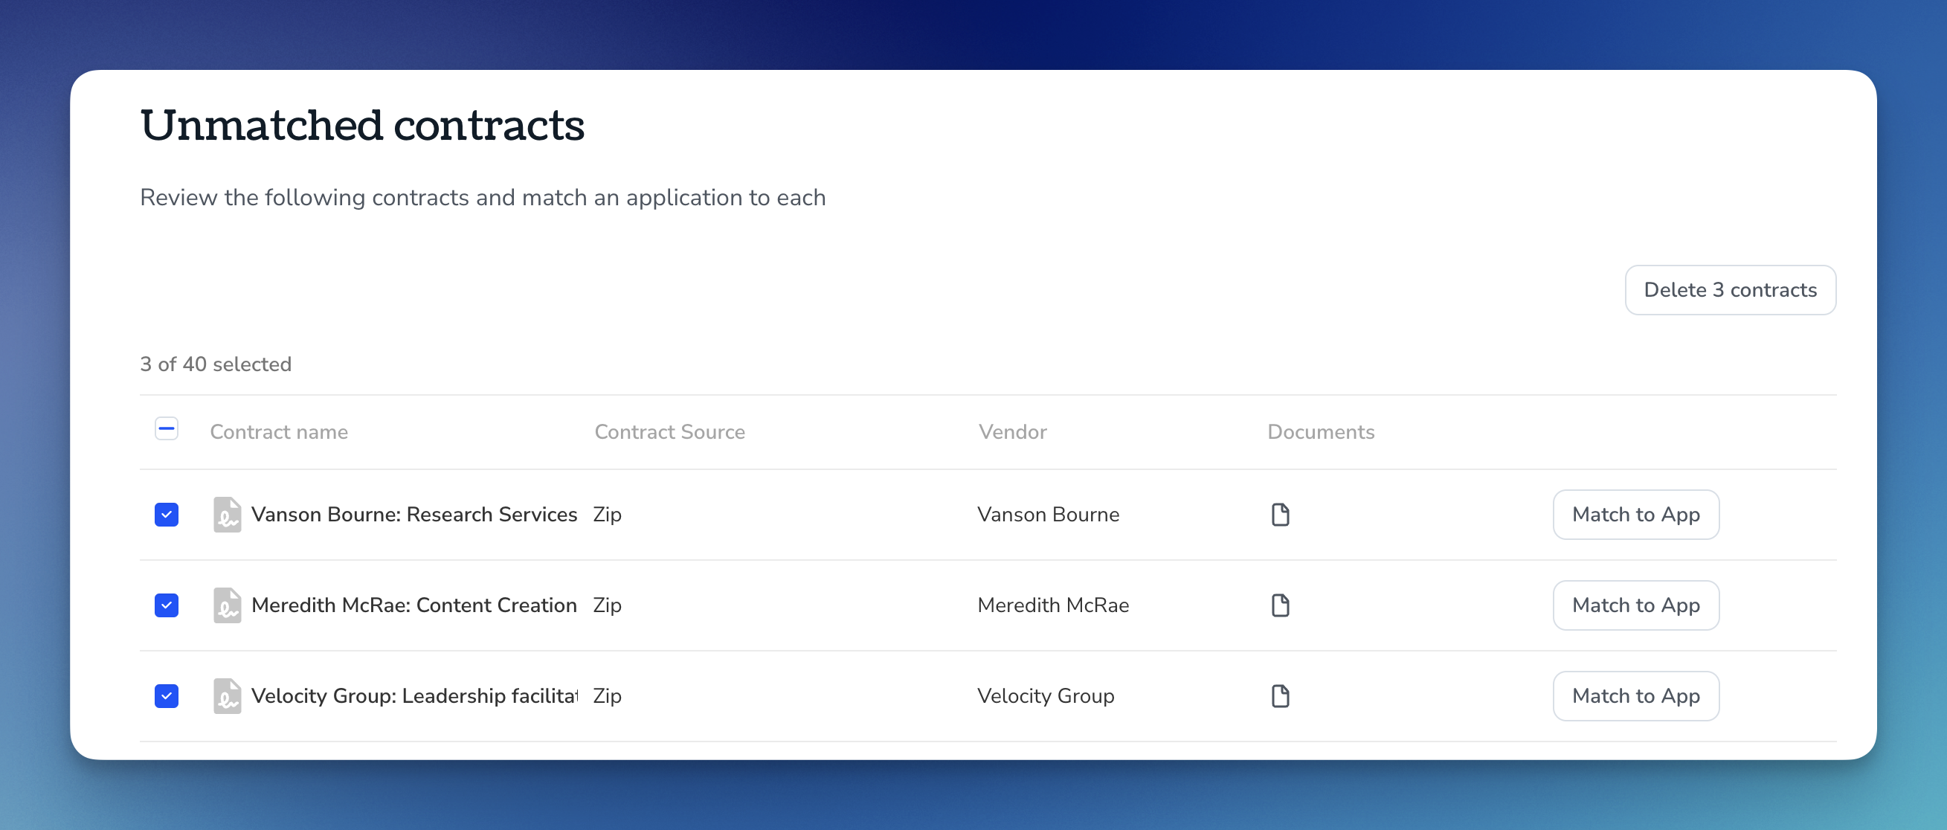Match Meredith McRae contract to an app

click(1635, 605)
